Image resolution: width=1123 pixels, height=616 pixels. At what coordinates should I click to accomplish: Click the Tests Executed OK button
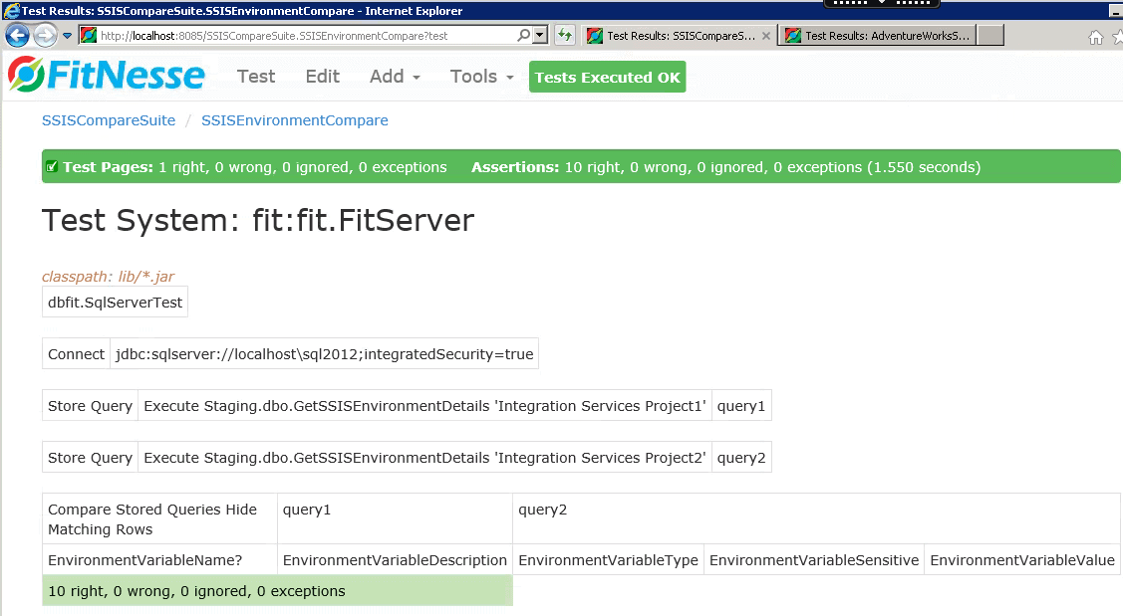pos(608,77)
